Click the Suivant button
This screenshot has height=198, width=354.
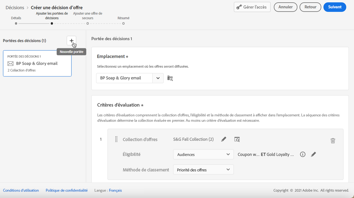(335, 7)
